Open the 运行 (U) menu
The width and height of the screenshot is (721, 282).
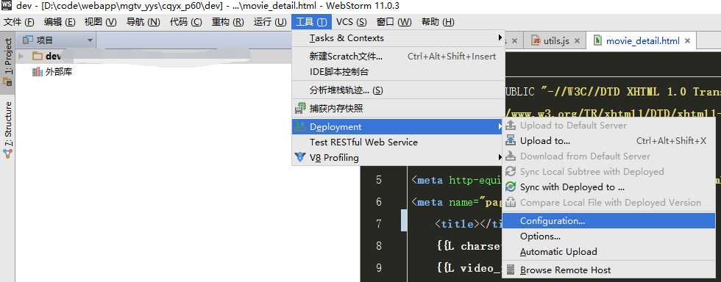pyautogui.click(x=270, y=22)
